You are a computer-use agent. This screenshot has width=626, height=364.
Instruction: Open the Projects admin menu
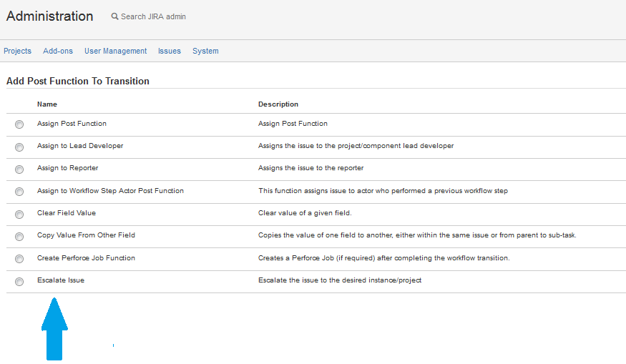coord(17,51)
